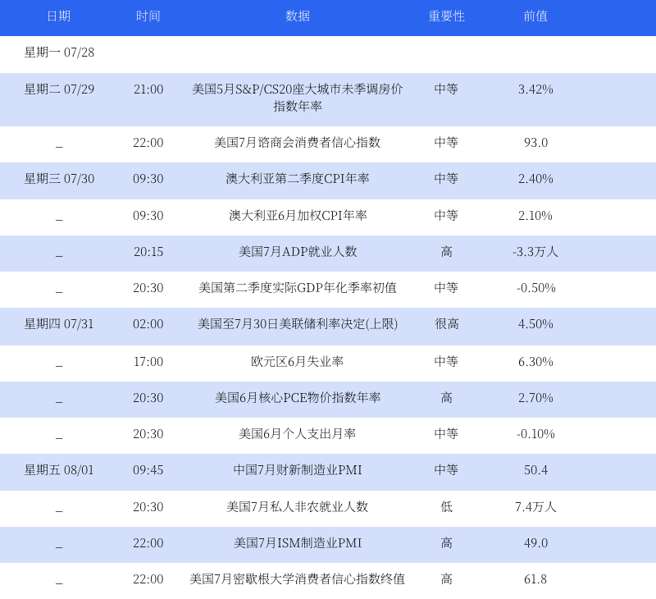Click the 时间 column header

(148, 16)
